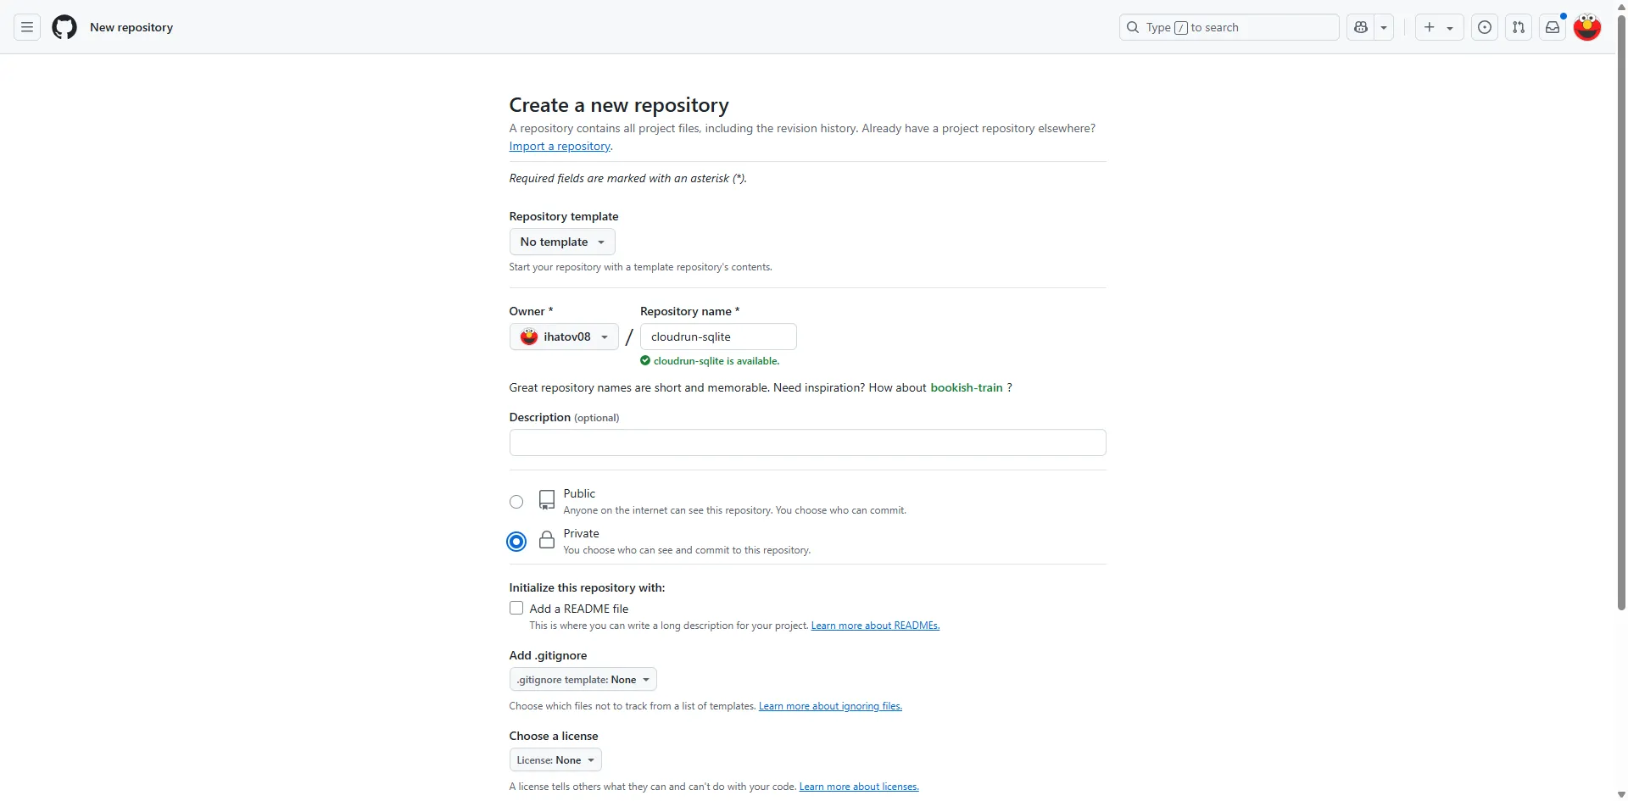Click the user profile avatar

pos(1587,27)
